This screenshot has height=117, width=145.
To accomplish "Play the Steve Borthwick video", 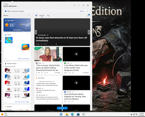I will coord(76,83).
